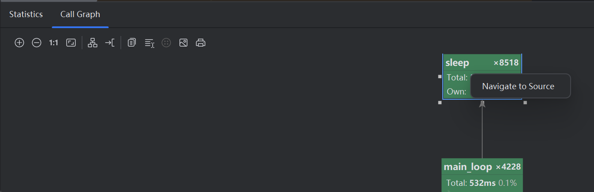
Task: Switch to the Statistics tab
Action: pos(26,14)
